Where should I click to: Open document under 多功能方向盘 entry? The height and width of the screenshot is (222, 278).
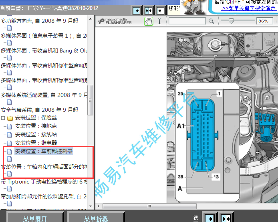tap(9, 28)
